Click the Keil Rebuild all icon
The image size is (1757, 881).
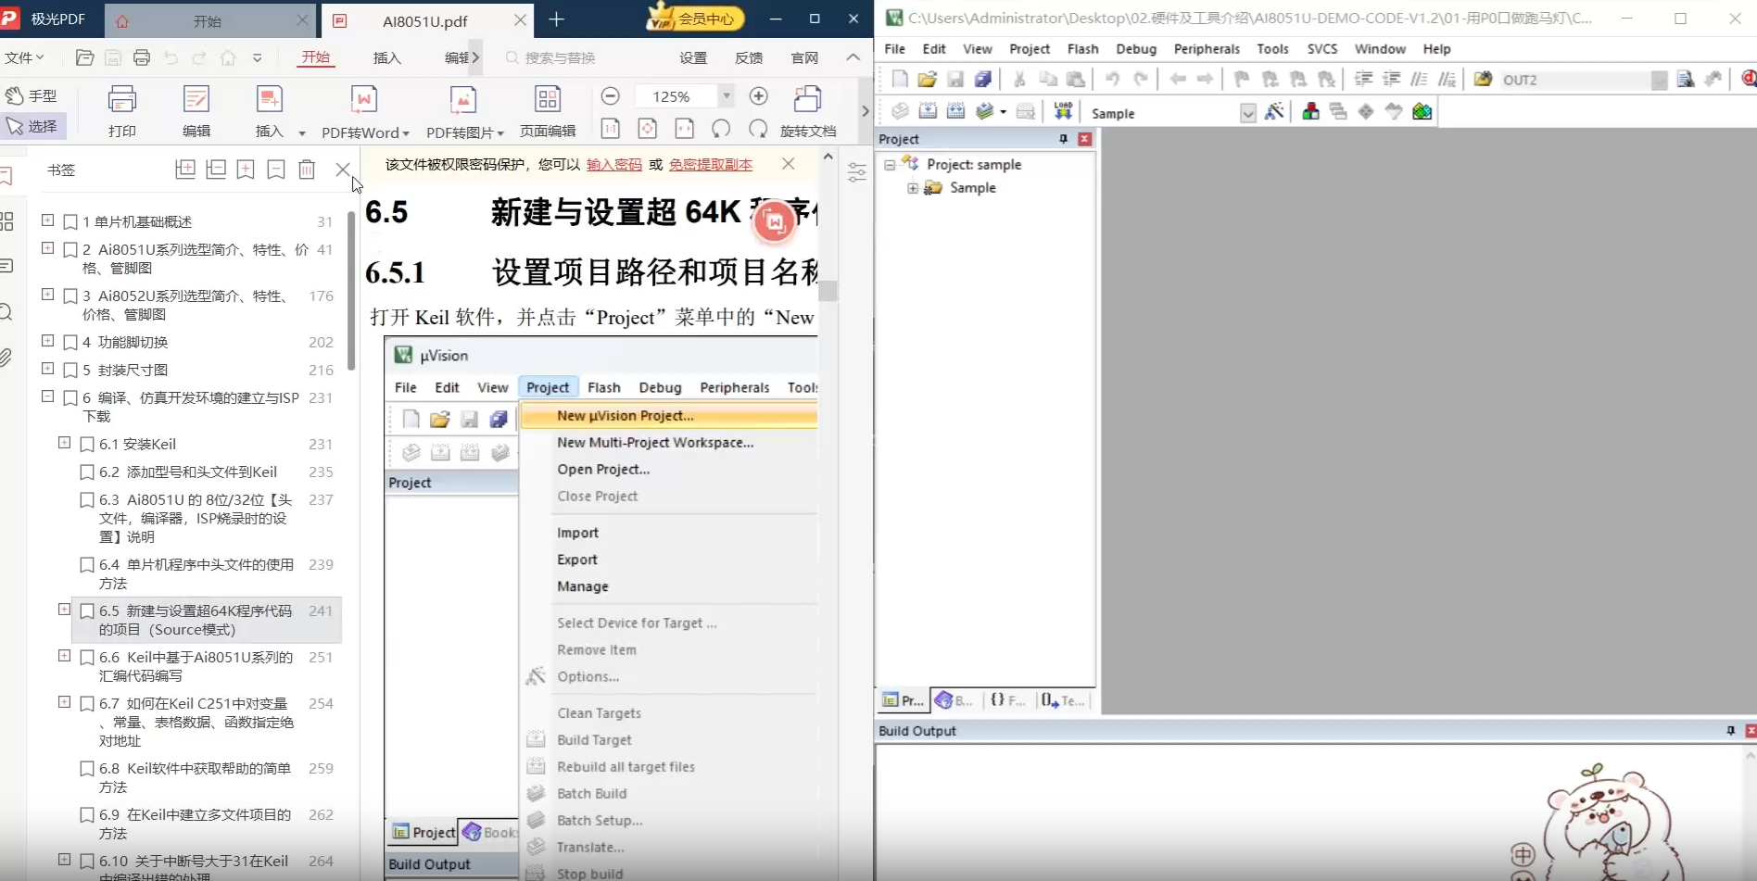coord(955,112)
